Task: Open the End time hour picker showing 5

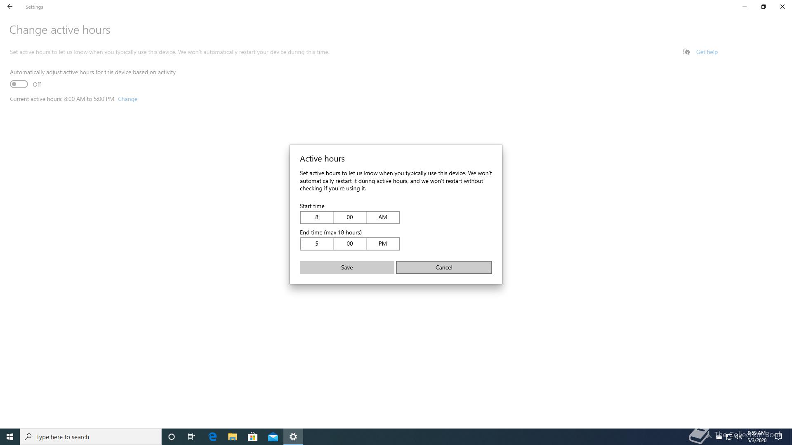Action: (x=317, y=244)
